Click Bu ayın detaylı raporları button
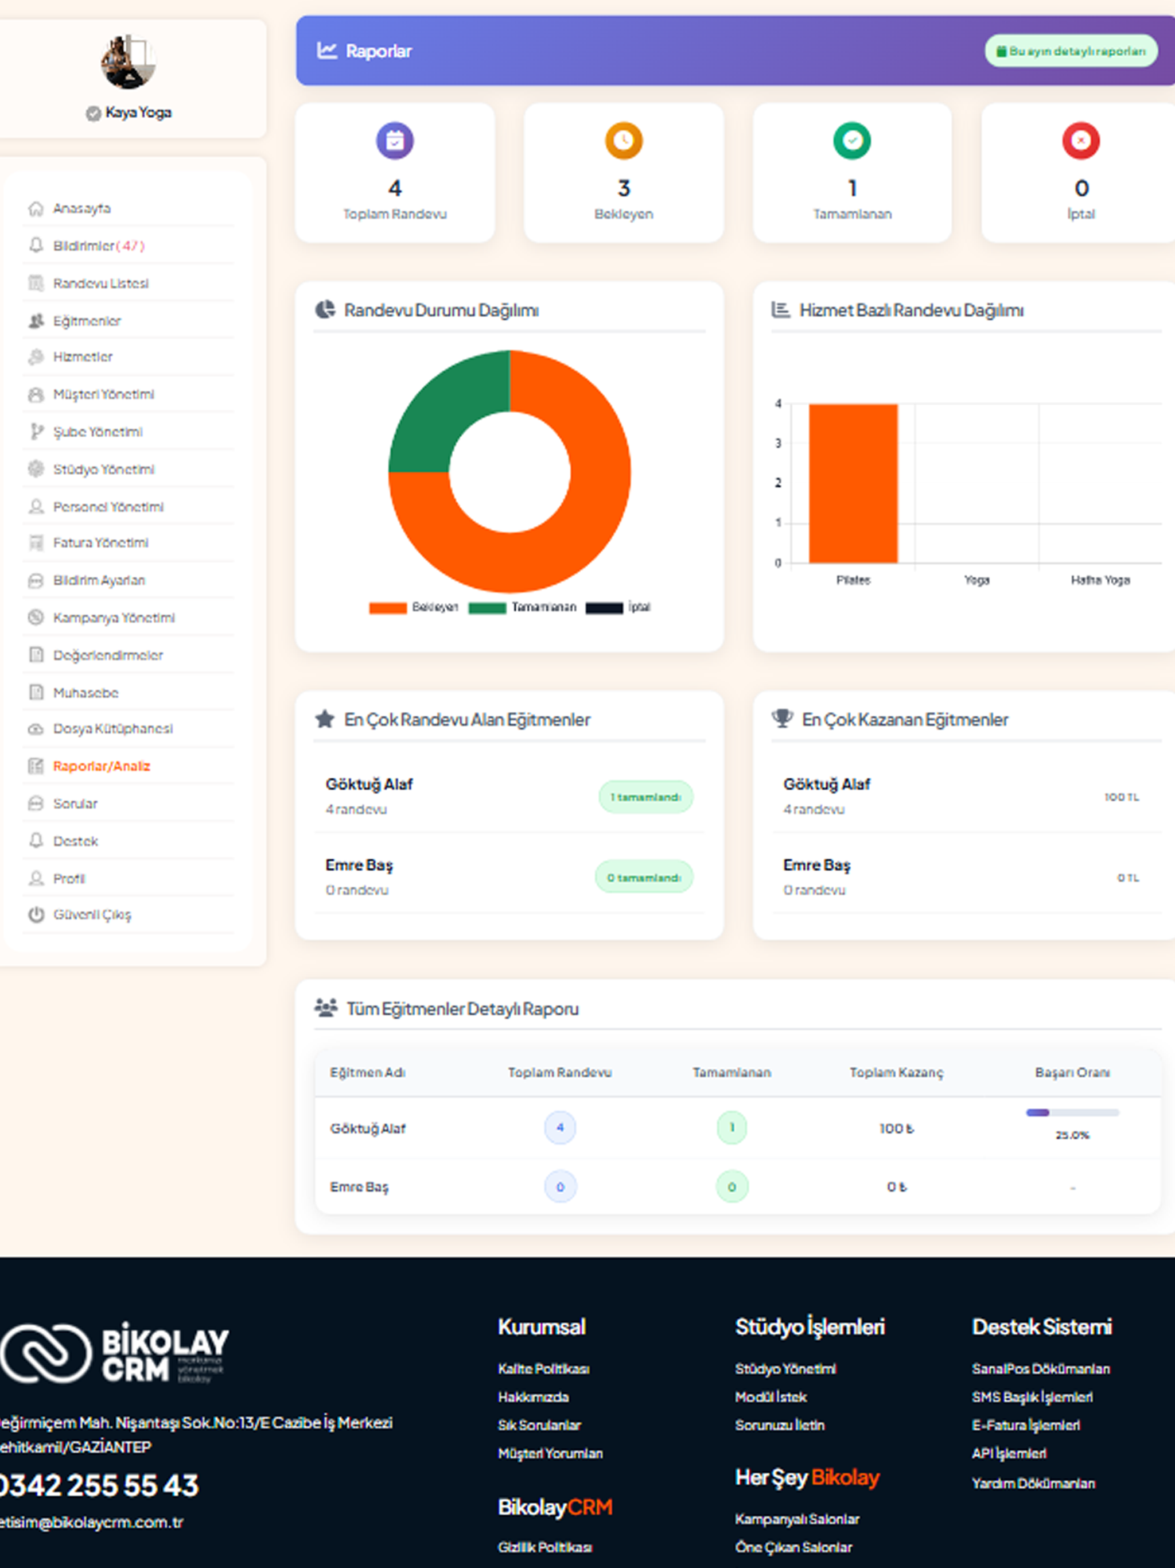 pos(1071,51)
